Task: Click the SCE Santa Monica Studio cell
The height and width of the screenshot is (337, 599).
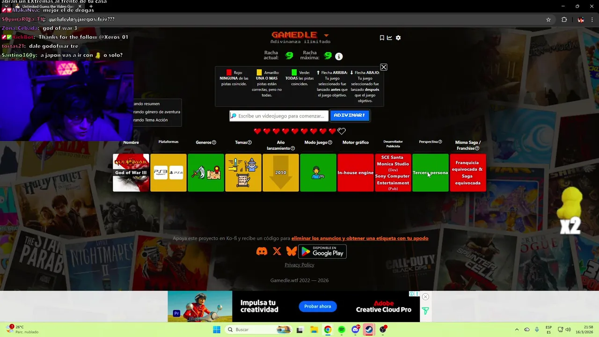Action: click(x=393, y=173)
